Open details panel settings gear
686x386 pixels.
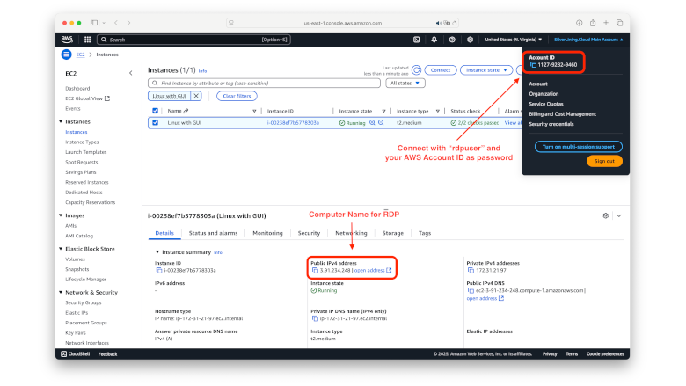[x=605, y=215]
